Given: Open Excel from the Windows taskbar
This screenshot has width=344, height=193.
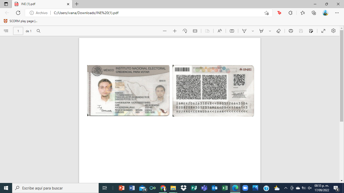Looking at the screenshot, I should pos(225,188).
